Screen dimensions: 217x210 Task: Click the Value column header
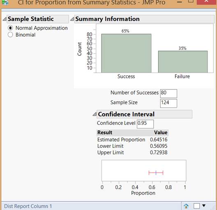(x=161, y=133)
